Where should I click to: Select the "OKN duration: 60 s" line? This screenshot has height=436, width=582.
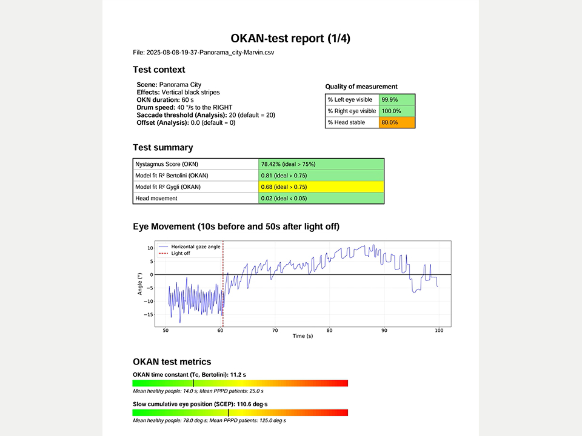[x=165, y=100]
